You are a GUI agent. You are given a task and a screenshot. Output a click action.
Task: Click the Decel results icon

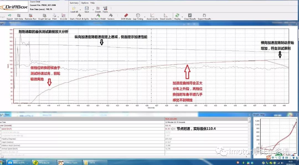(x=166, y=17)
